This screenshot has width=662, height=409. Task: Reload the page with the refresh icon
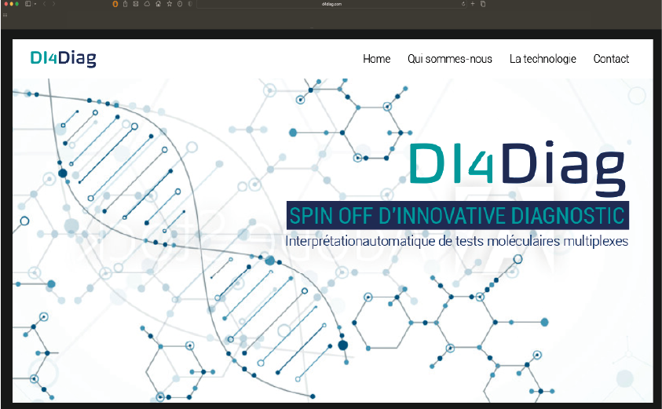pyautogui.click(x=463, y=4)
